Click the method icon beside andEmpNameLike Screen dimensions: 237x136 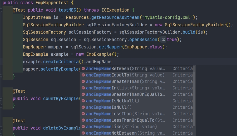point(83,127)
